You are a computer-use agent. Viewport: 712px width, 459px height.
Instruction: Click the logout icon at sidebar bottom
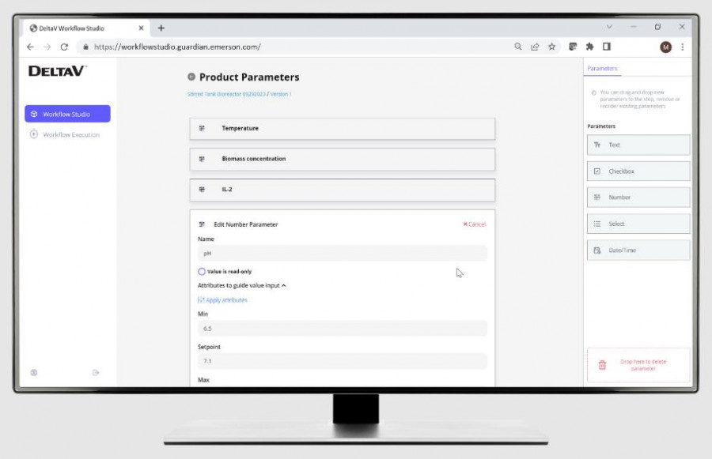click(96, 372)
